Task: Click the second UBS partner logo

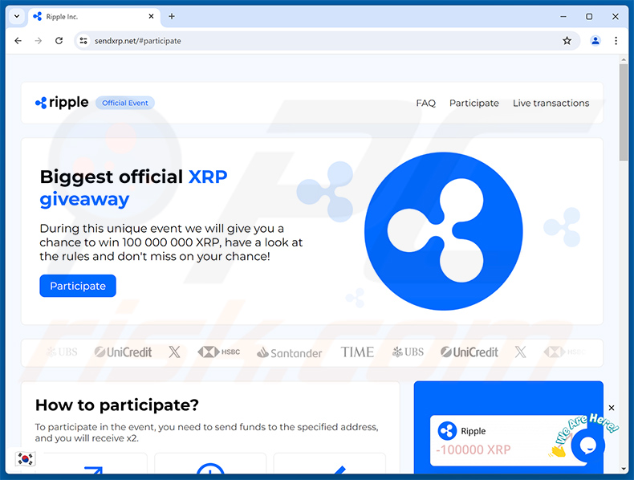Action: point(408,352)
